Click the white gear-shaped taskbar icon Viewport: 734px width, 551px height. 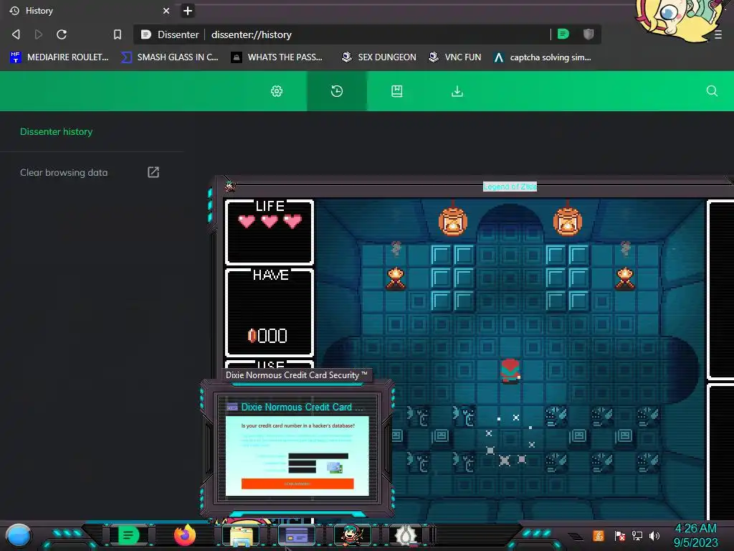click(x=406, y=535)
